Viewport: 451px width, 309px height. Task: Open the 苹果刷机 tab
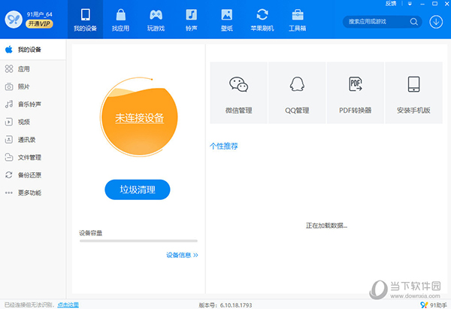point(262,20)
